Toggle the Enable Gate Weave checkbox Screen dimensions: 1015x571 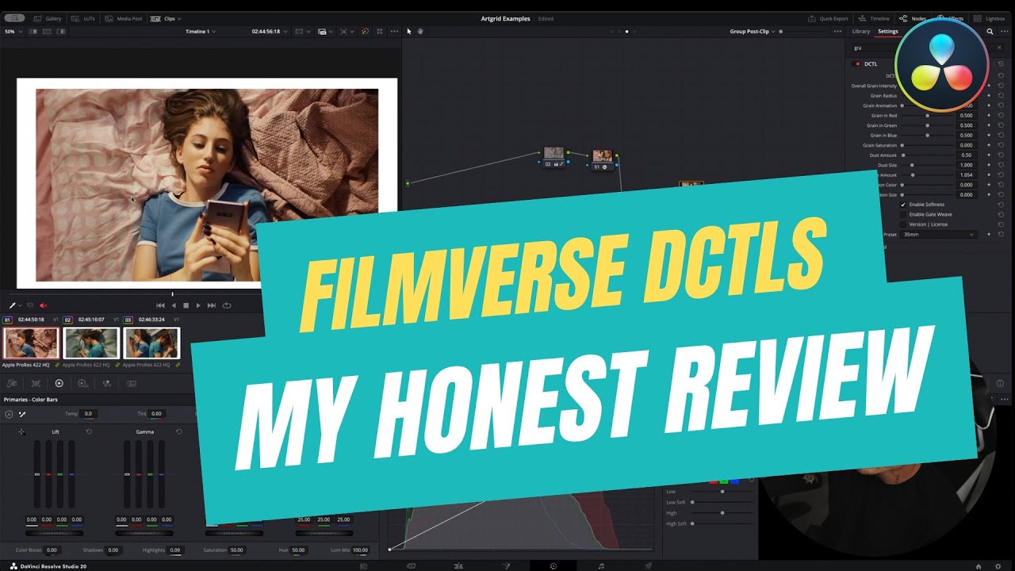click(903, 214)
